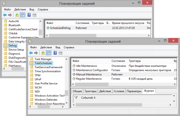Screen dimensions: 180x116
Task: Open the Действие menu in the front window
Action: [46, 47]
